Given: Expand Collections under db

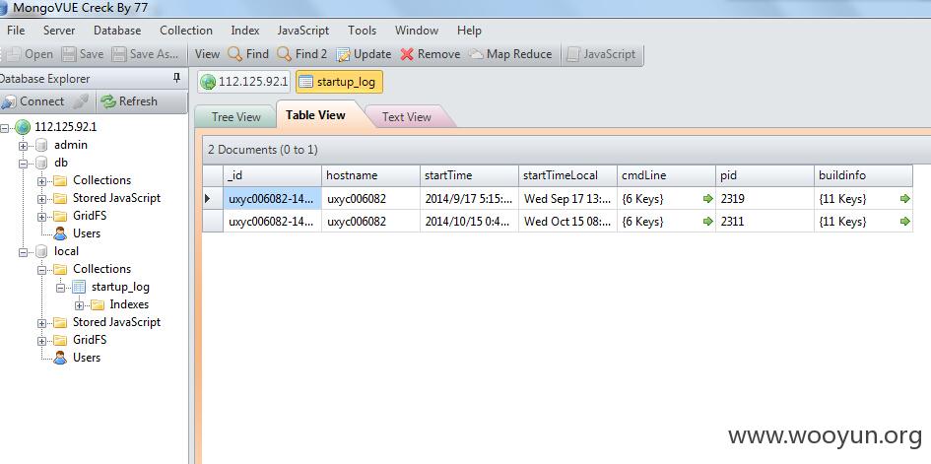Looking at the screenshot, I should click(x=41, y=181).
